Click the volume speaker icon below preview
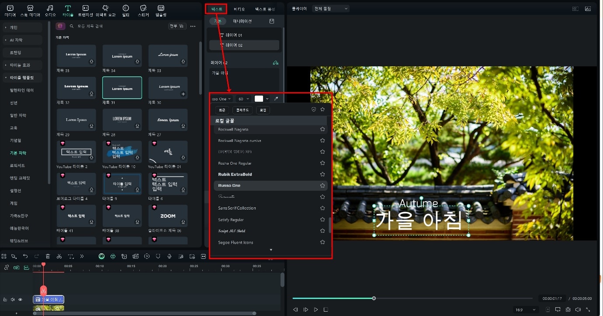 578,309
